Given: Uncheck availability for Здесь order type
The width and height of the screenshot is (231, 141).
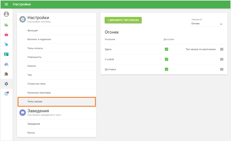Looking at the screenshot, I should 166,49.
